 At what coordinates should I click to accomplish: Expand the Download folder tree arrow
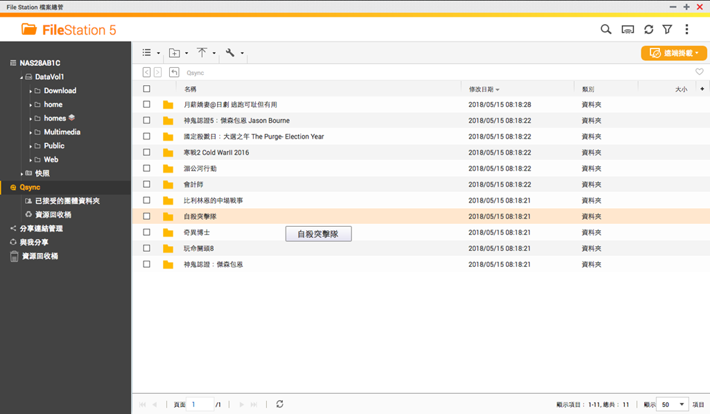point(31,91)
